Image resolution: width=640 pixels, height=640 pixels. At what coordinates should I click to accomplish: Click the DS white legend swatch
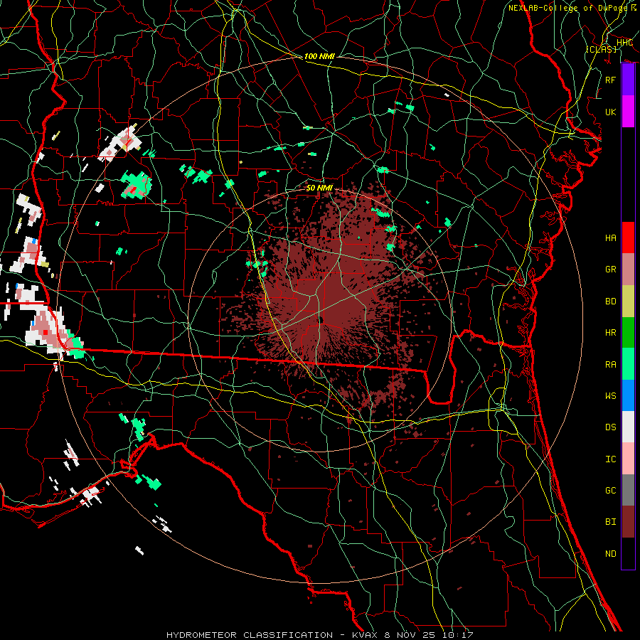[628, 427]
